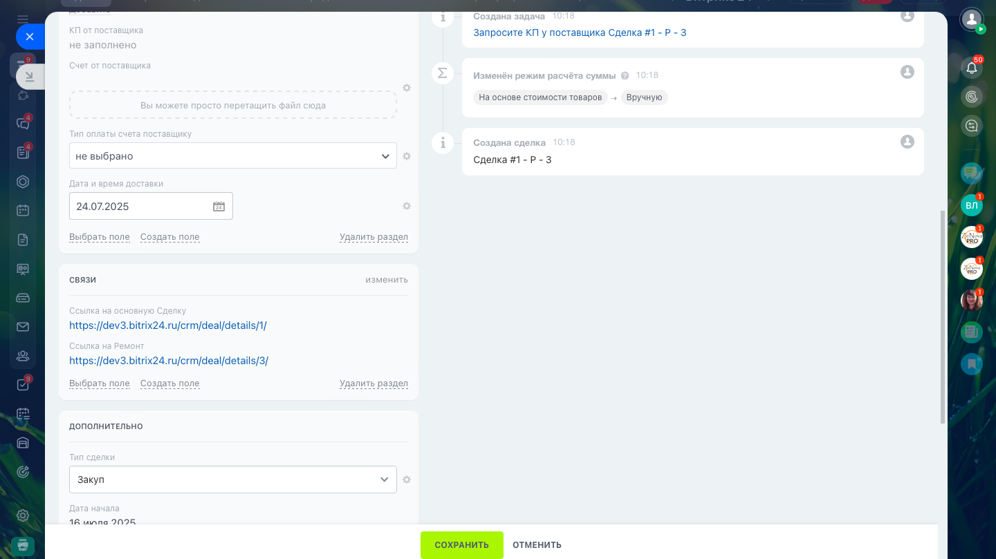Click the user avatar on the Создана задача entry

coord(907,15)
